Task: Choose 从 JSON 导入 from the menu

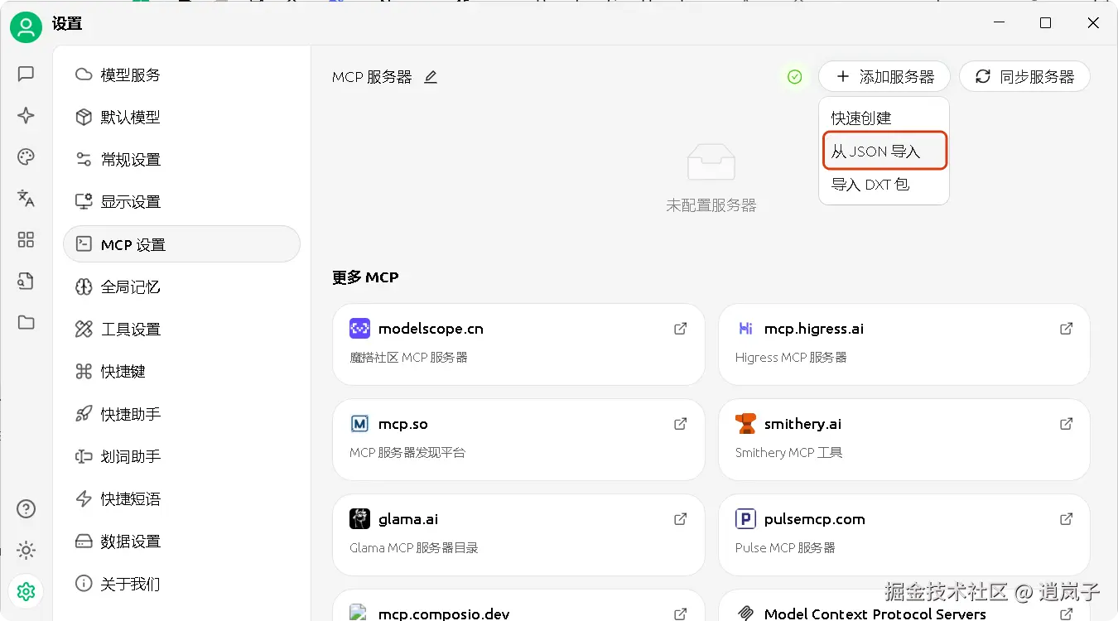Action: (x=884, y=152)
